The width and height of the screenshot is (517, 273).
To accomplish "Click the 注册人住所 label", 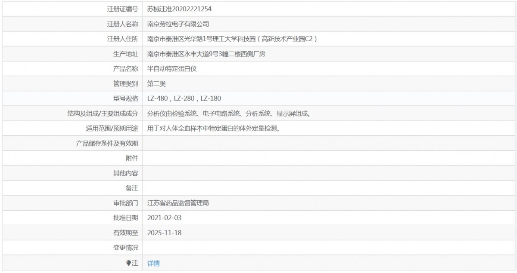I will click(x=122, y=39).
